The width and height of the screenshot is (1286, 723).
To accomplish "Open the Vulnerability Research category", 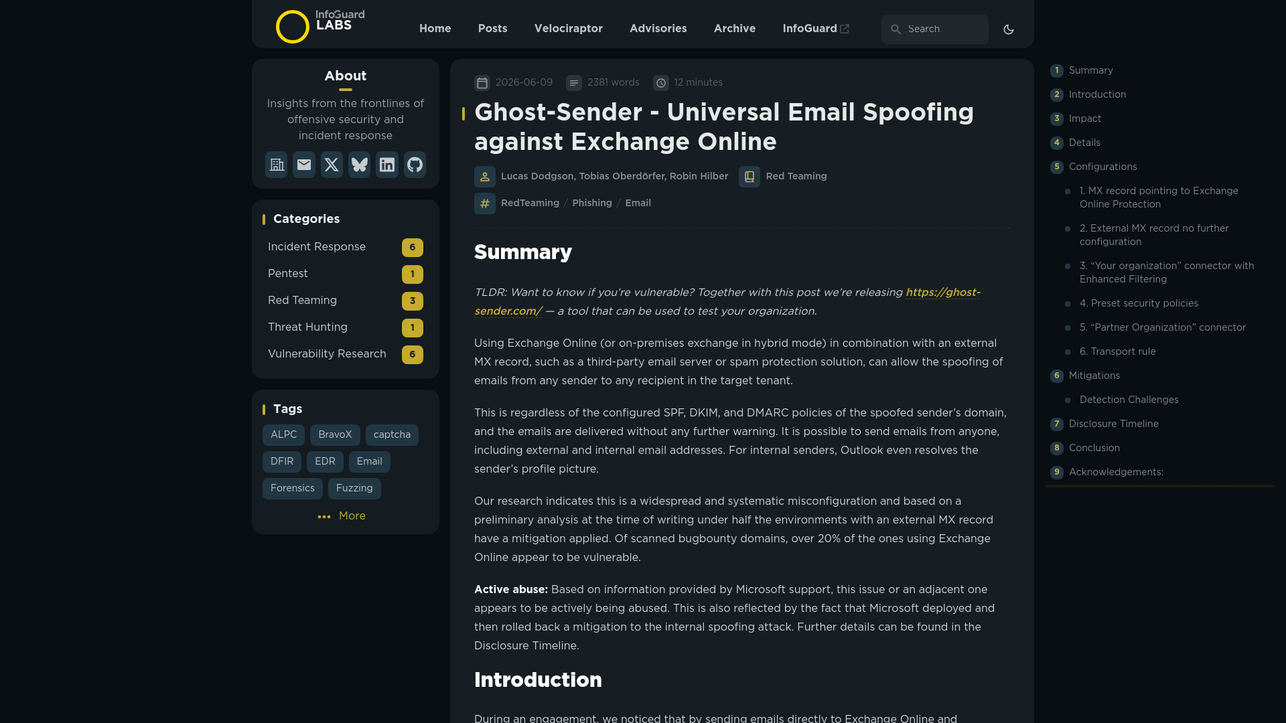I will click(x=346, y=354).
